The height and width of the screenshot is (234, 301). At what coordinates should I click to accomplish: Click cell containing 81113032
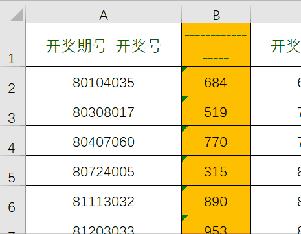point(104,200)
